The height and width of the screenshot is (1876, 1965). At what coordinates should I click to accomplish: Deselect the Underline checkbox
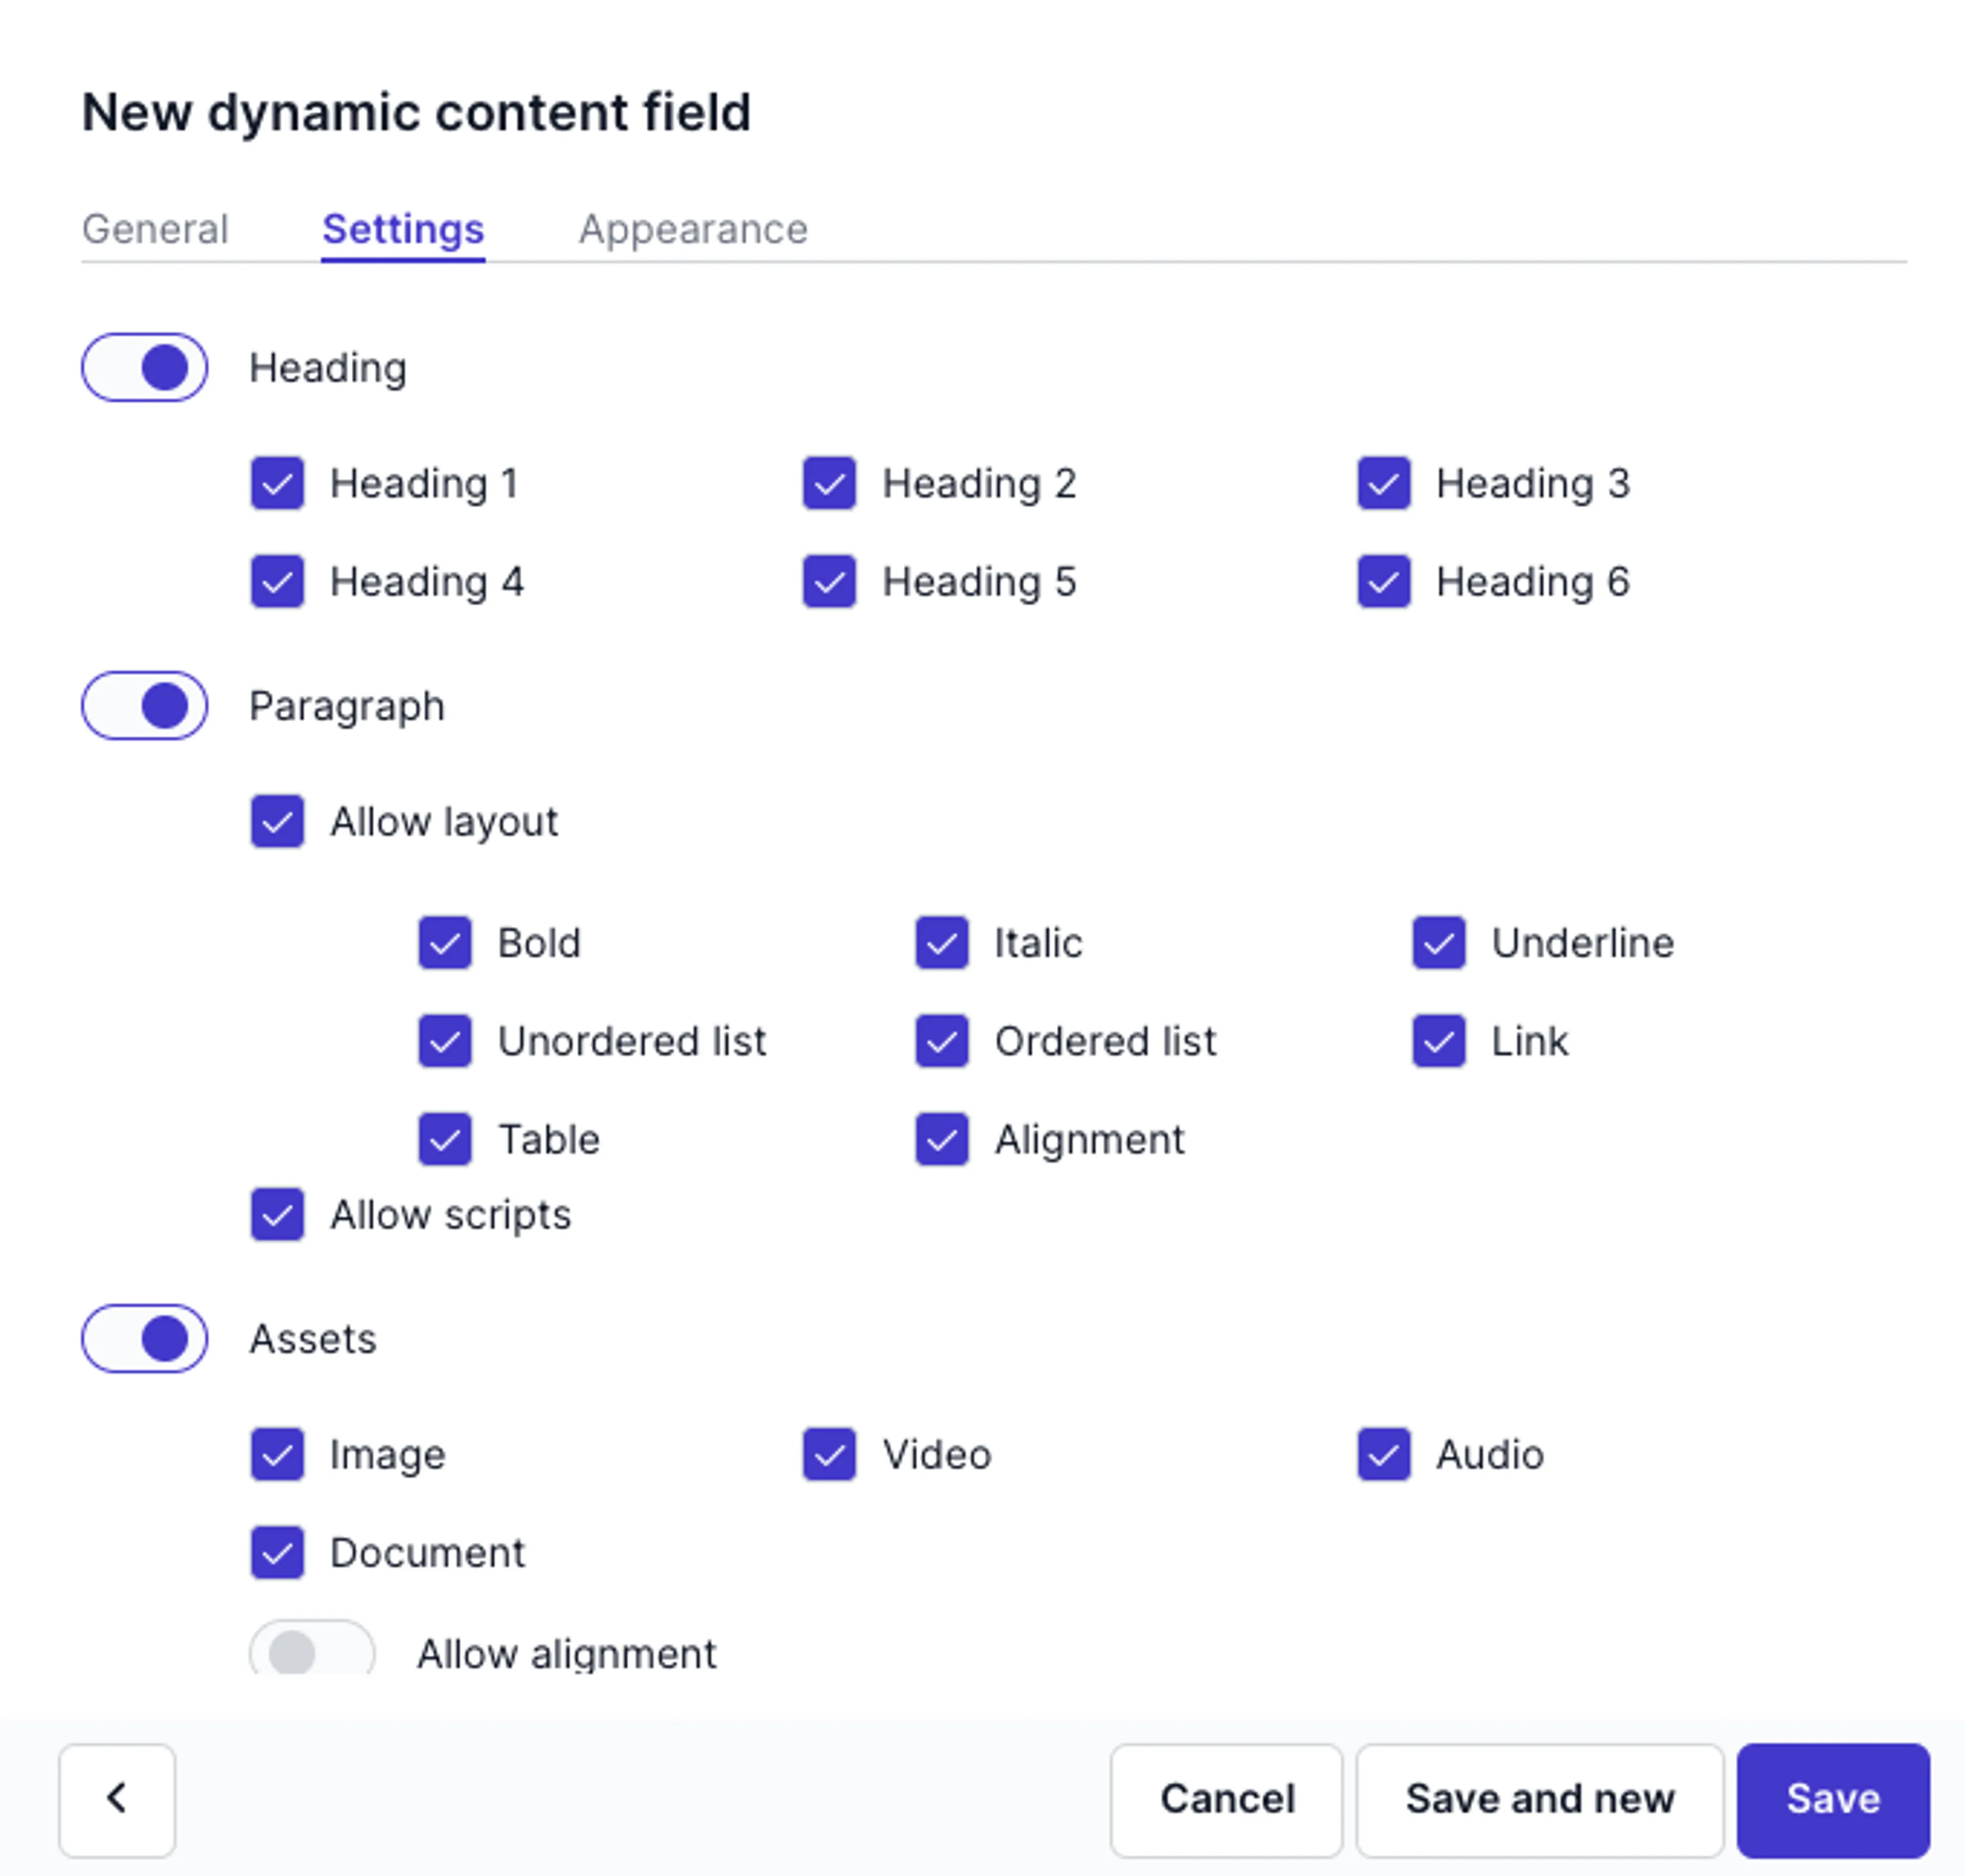(x=1437, y=942)
